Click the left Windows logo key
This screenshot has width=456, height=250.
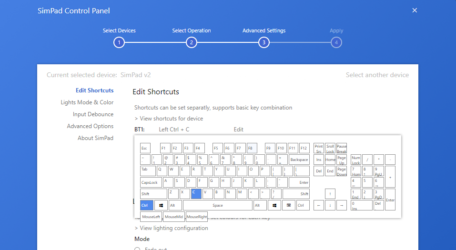pyautogui.click(x=161, y=205)
